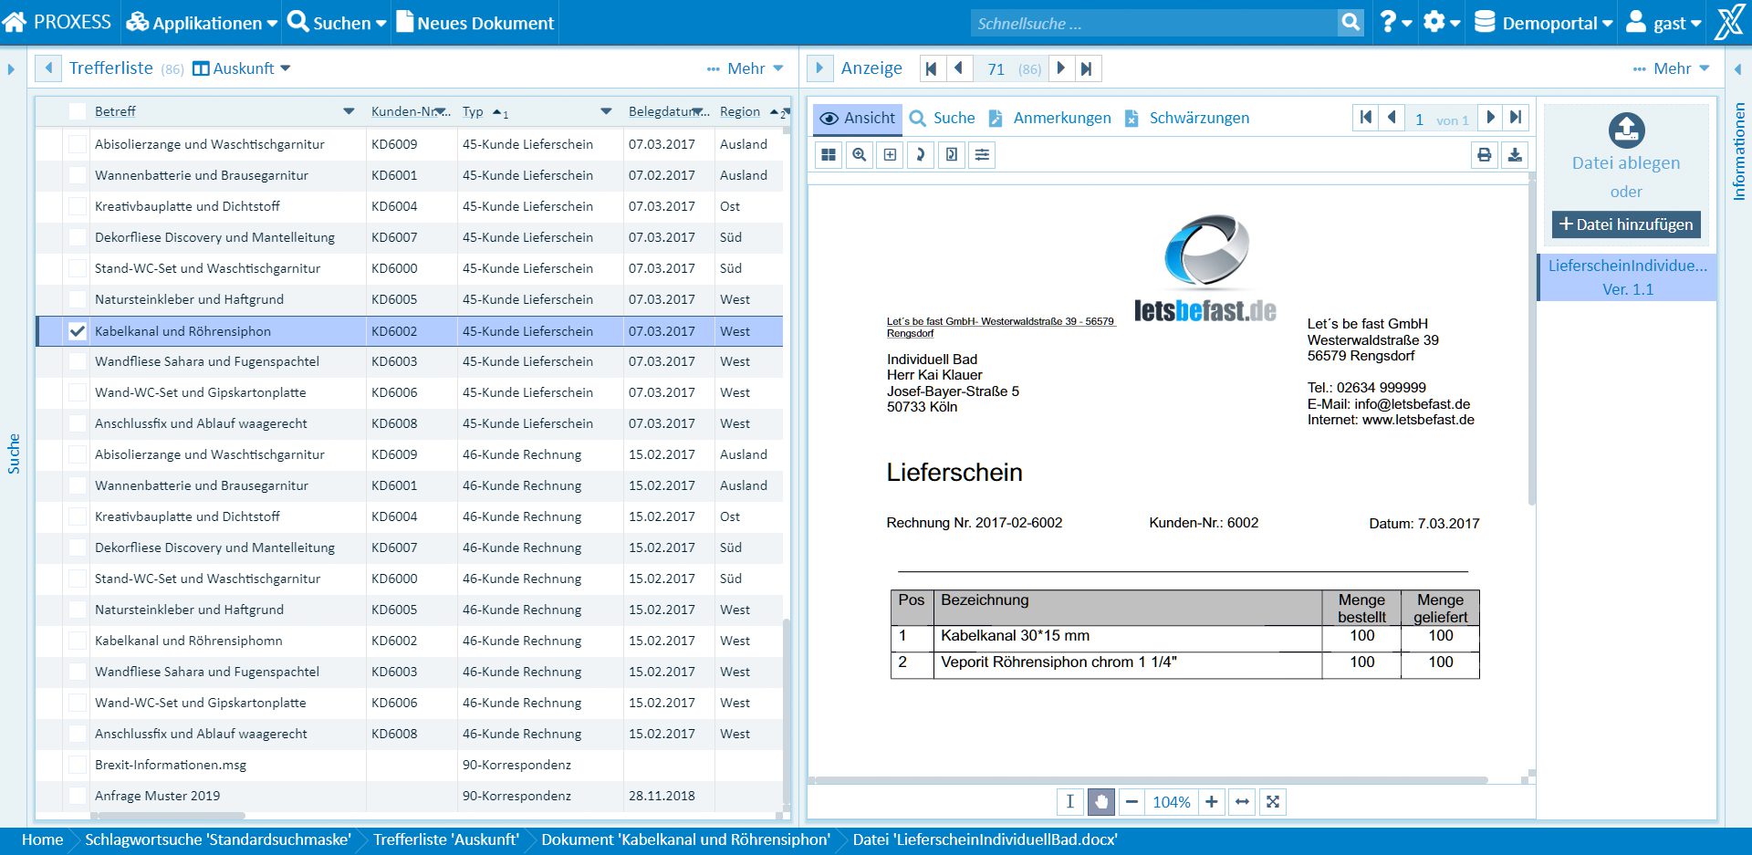The height and width of the screenshot is (855, 1752).
Task: Print the document with printer icon
Action: coord(1485,155)
